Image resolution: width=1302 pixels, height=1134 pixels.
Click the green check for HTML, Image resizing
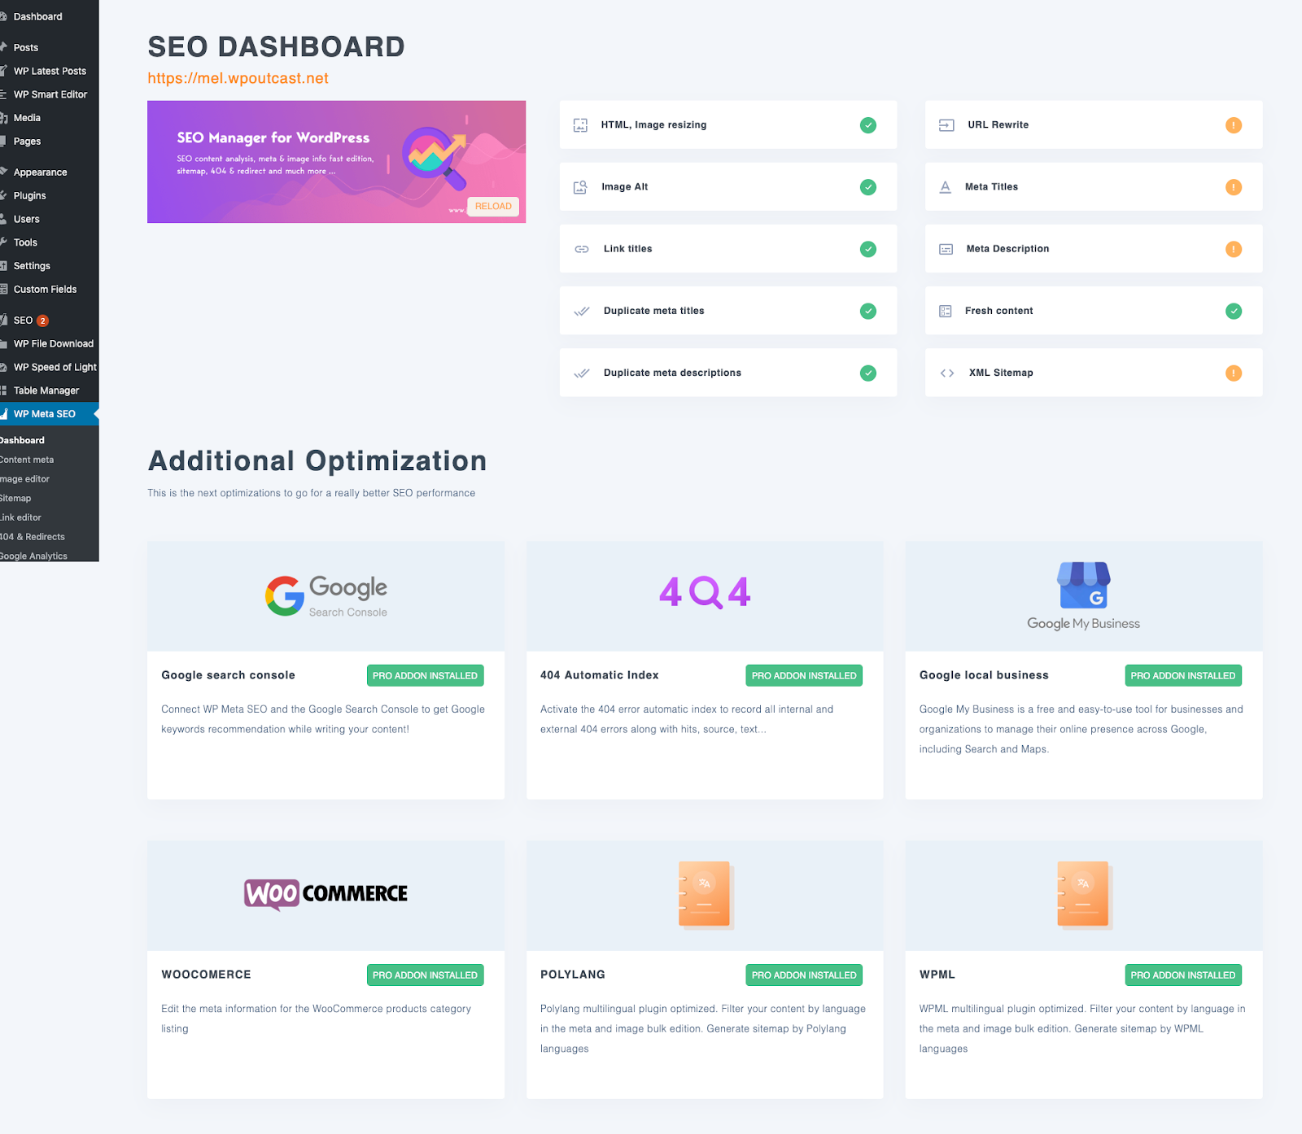(868, 125)
